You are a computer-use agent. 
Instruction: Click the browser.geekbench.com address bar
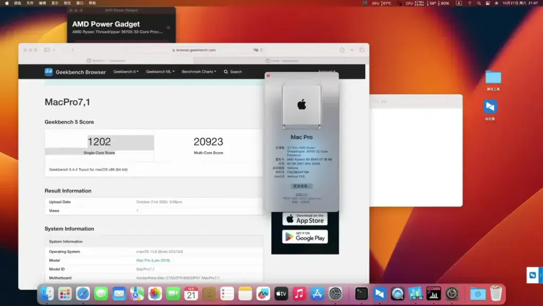(x=194, y=50)
